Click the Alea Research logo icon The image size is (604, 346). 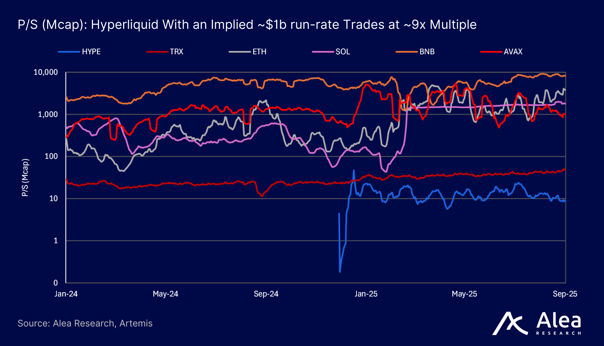pyautogui.click(x=510, y=324)
